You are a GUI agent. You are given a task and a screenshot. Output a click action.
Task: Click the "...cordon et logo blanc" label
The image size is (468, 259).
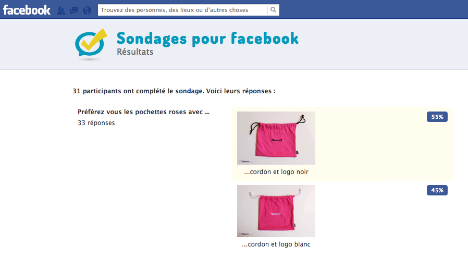[276, 244]
